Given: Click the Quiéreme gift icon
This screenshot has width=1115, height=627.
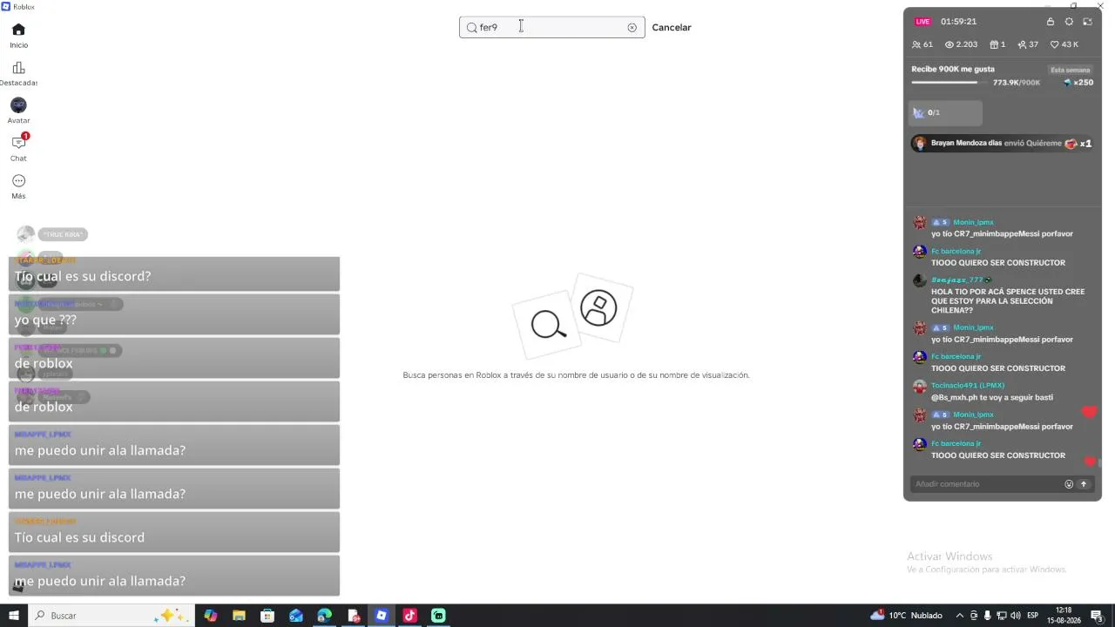Looking at the screenshot, I should coord(1071,144).
